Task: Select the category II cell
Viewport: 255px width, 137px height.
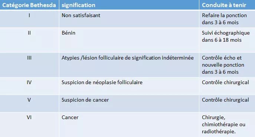Action: click(29, 40)
